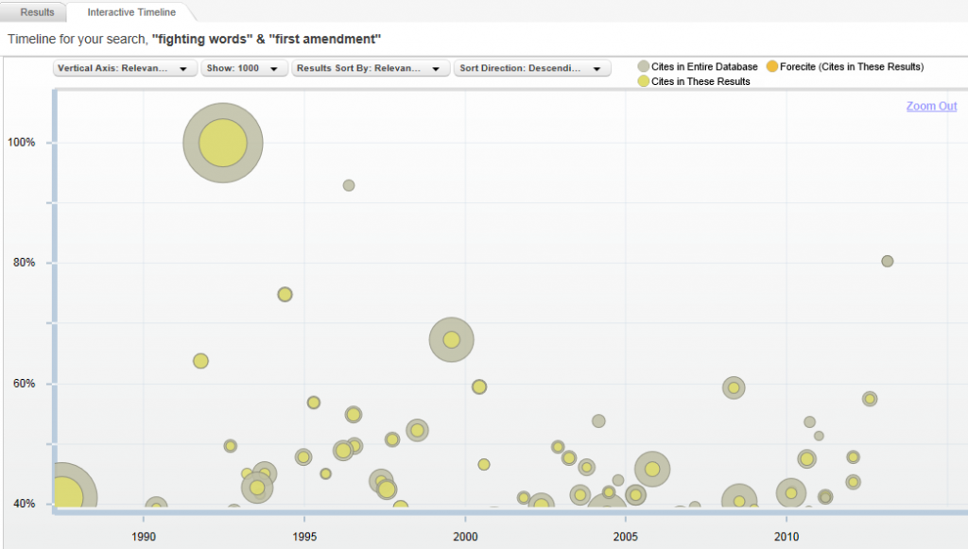Viewport: 968px width, 549px height.
Task: Expand the Show: 1000 dropdown
Action: (244, 69)
